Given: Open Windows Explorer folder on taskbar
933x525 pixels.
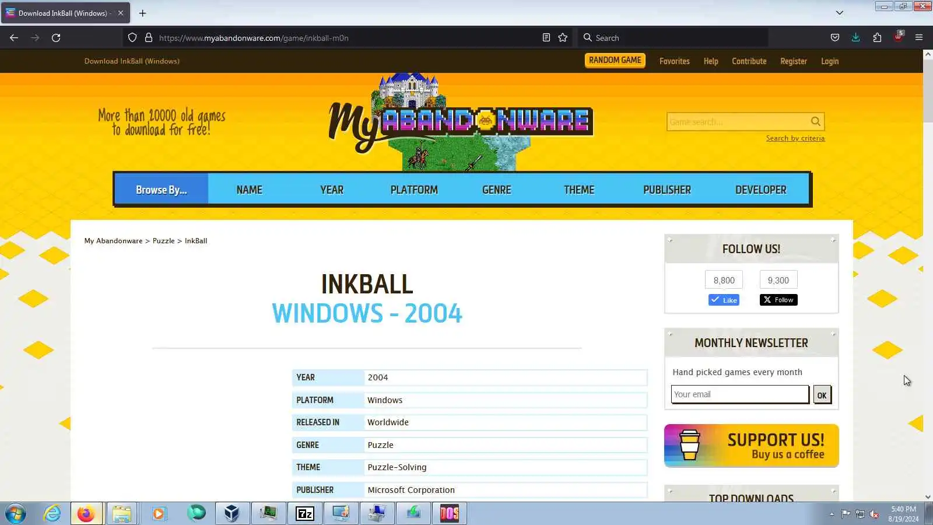Looking at the screenshot, I should (x=122, y=514).
